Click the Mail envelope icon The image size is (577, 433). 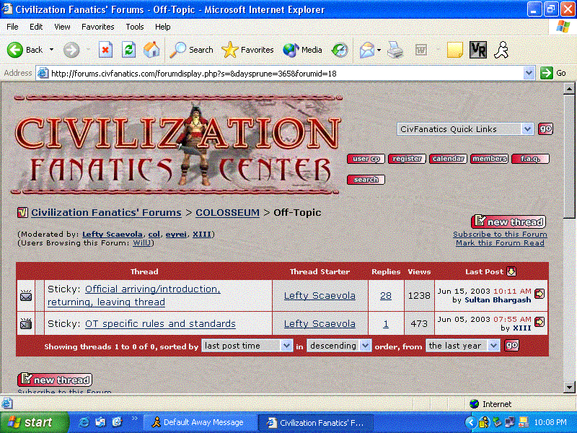click(x=367, y=50)
